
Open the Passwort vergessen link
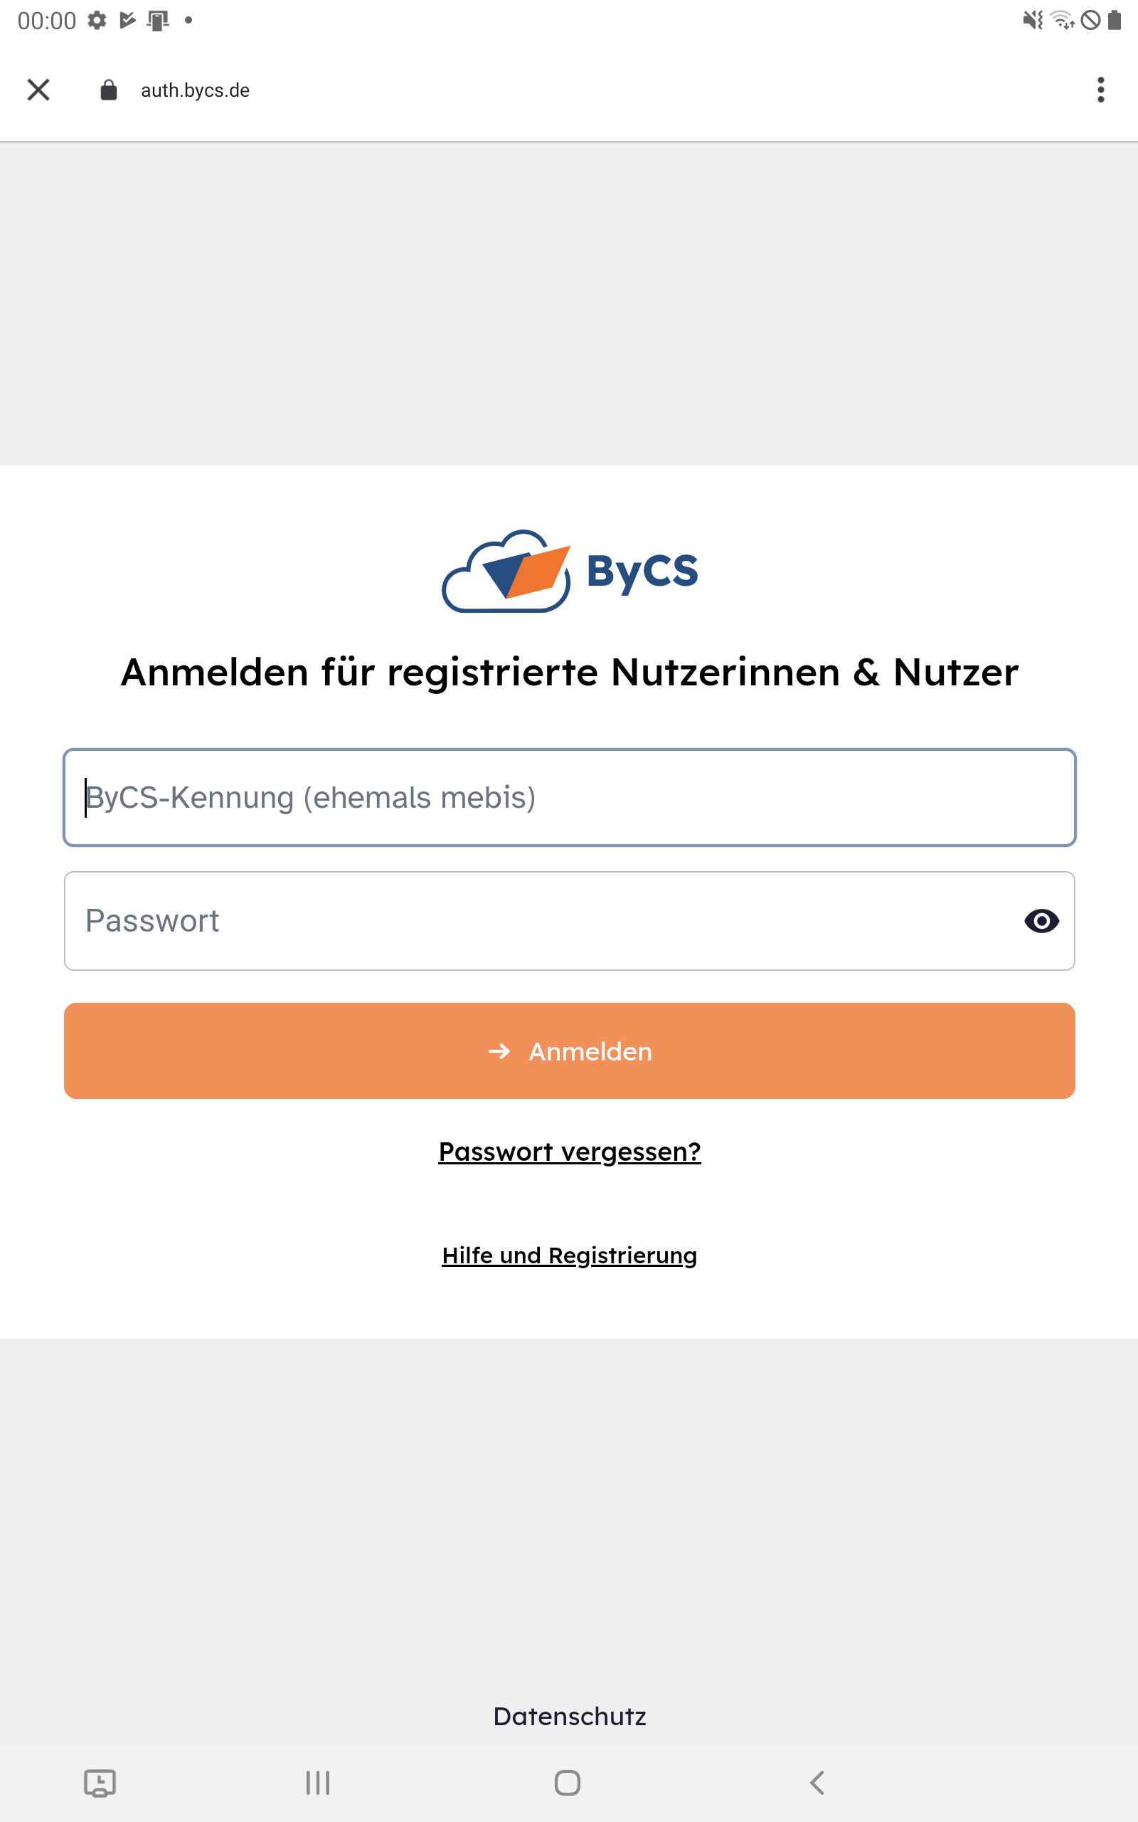(569, 1151)
